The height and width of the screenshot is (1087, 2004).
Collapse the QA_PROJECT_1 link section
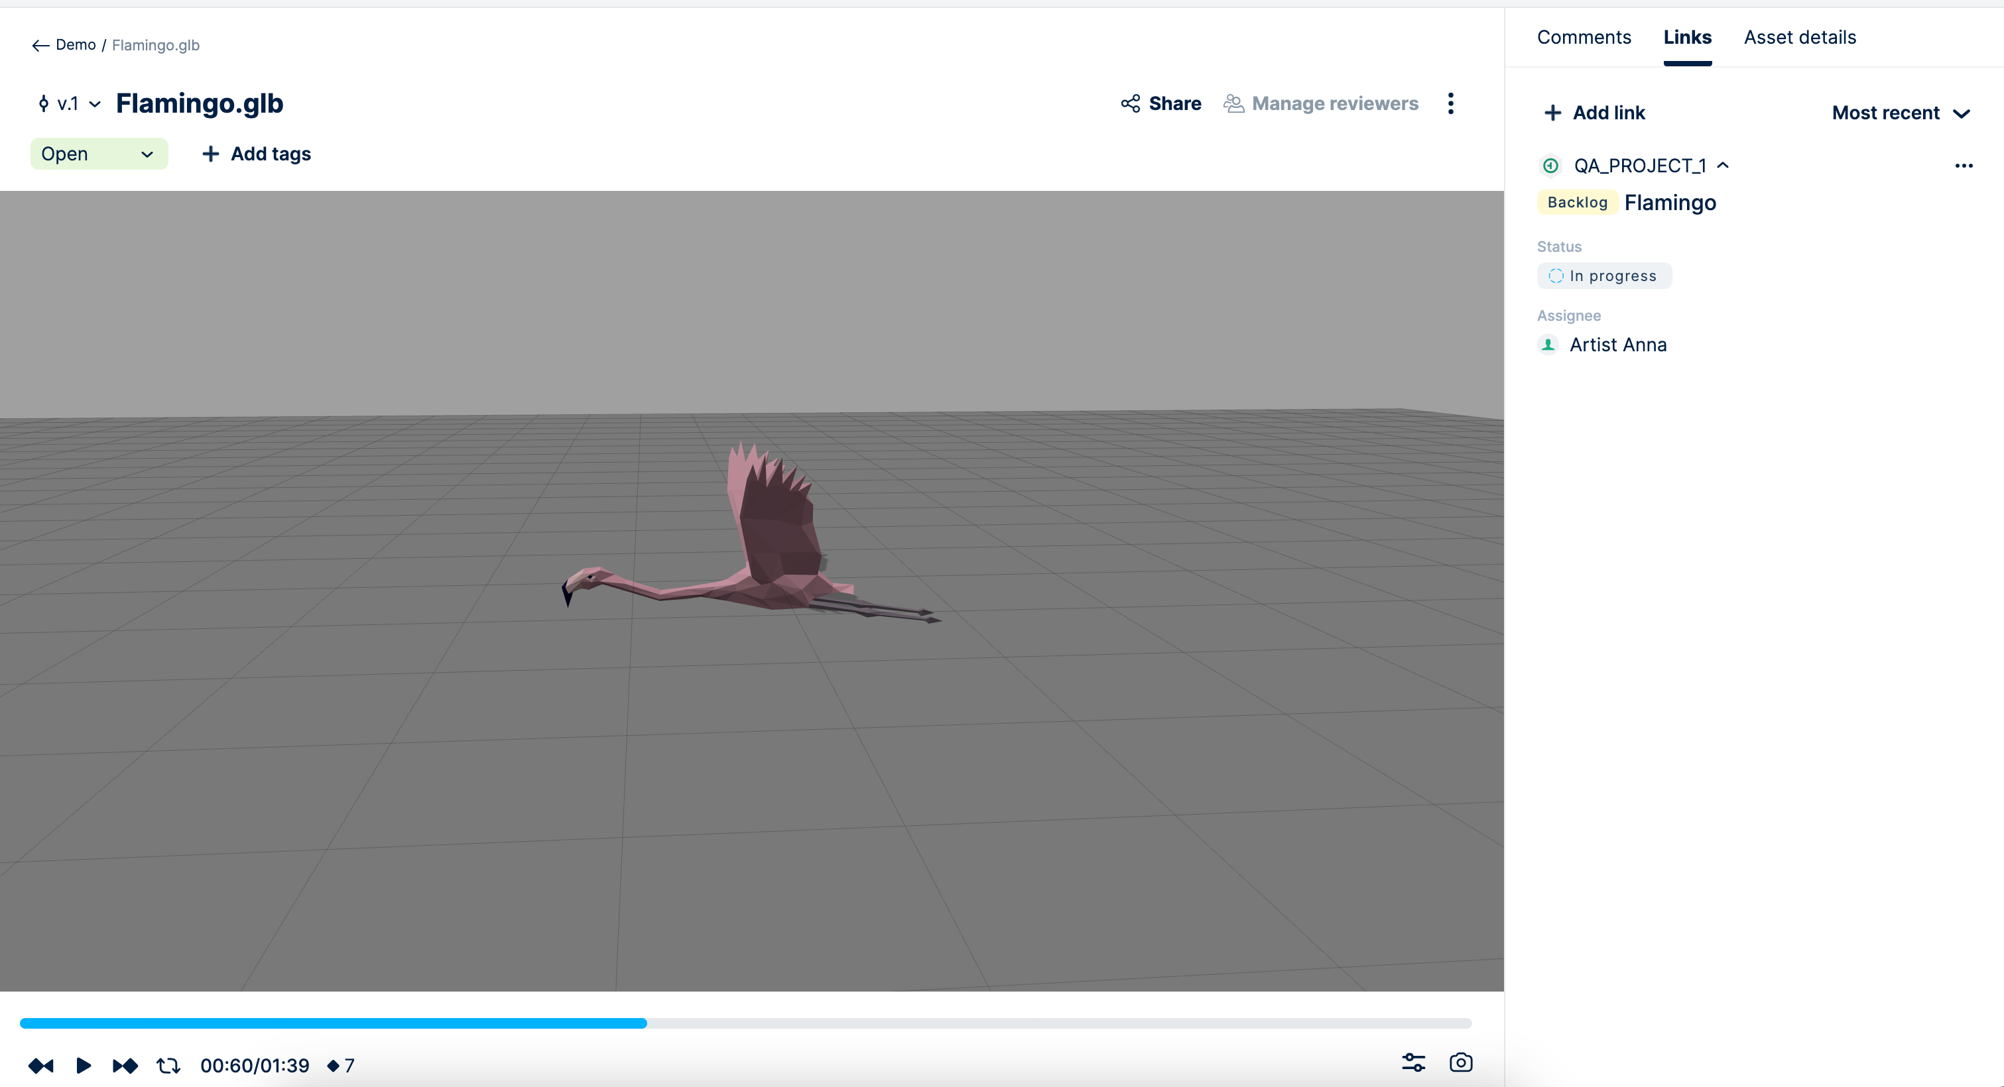(x=1722, y=165)
